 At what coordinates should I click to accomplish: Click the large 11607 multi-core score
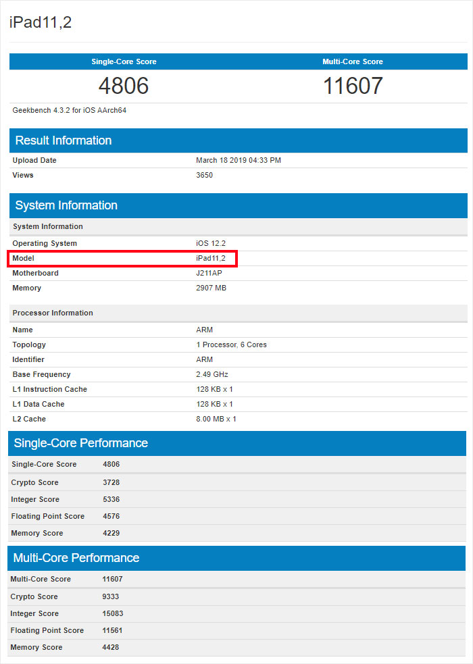353,86
